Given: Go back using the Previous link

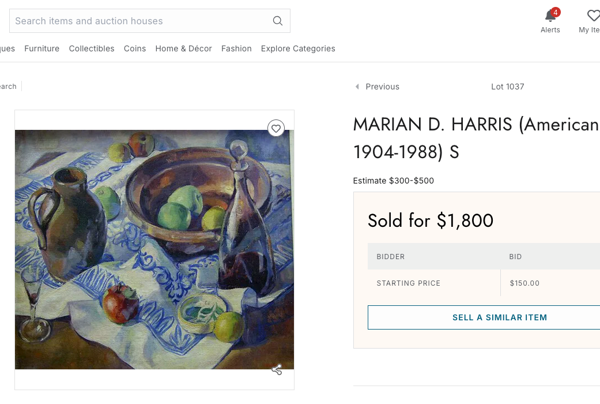Looking at the screenshot, I should 382,86.
